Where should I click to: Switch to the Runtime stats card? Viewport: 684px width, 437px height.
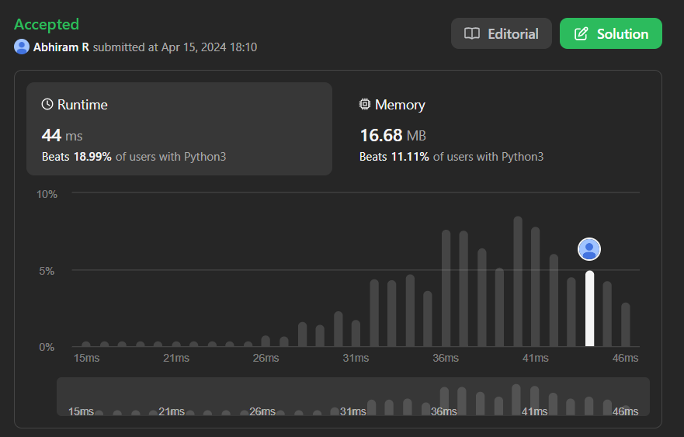(x=179, y=129)
